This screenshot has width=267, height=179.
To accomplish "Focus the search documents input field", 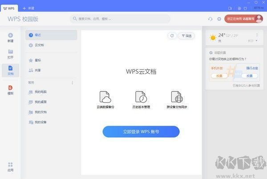I will click(120, 19).
